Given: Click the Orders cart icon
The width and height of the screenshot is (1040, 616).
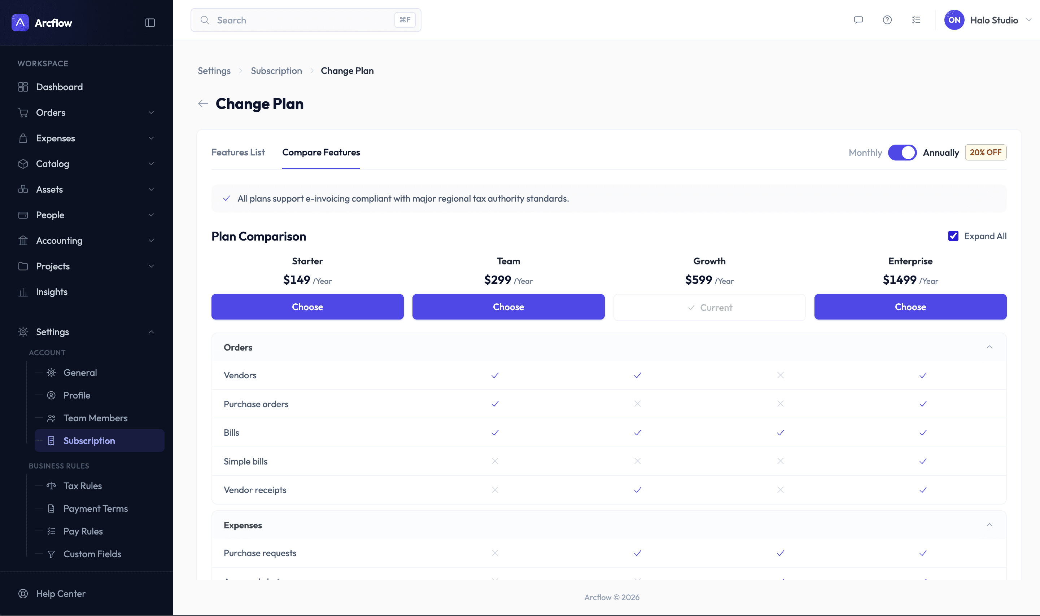Looking at the screenshot, I should [23, 113].
